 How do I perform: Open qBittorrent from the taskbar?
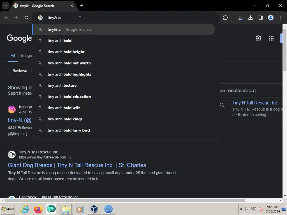tap(108, 209)
